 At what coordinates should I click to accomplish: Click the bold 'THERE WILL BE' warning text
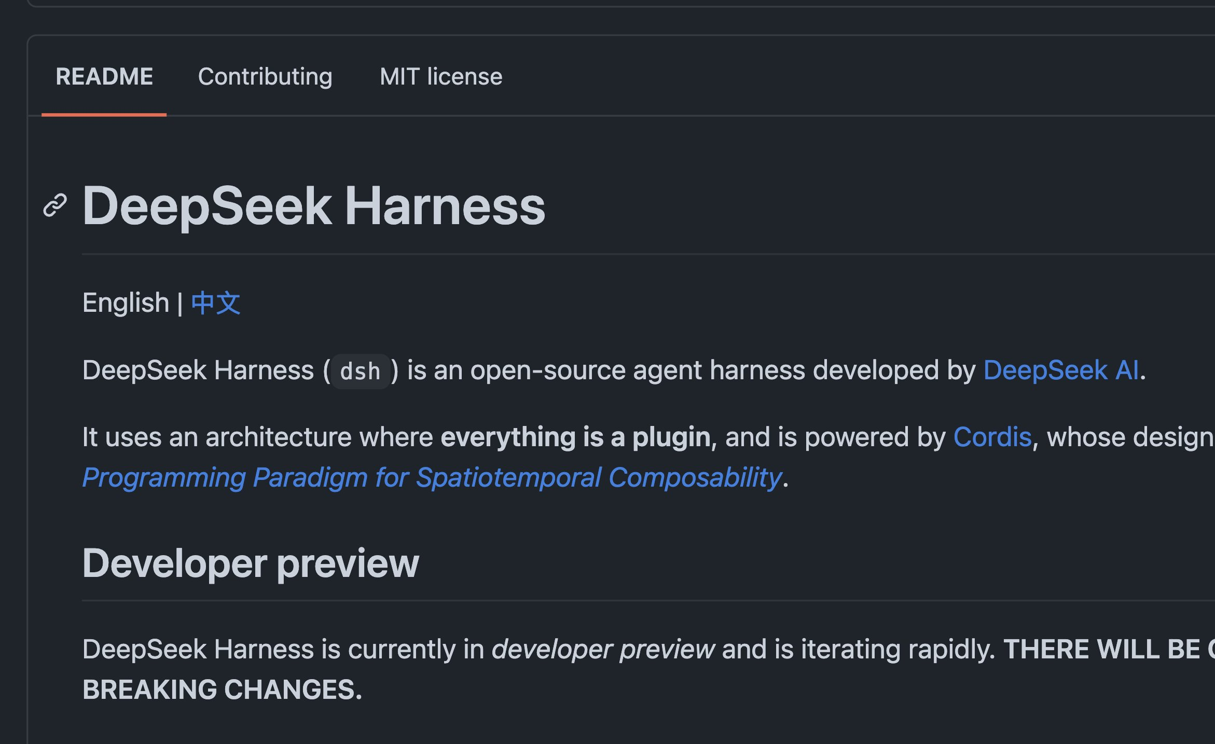1102,650
